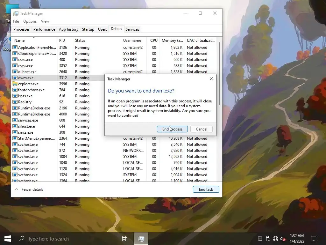Viewport: 326px width, 245px height.
Task: Click the sihost.exe process icon
Action: (15, 126)
